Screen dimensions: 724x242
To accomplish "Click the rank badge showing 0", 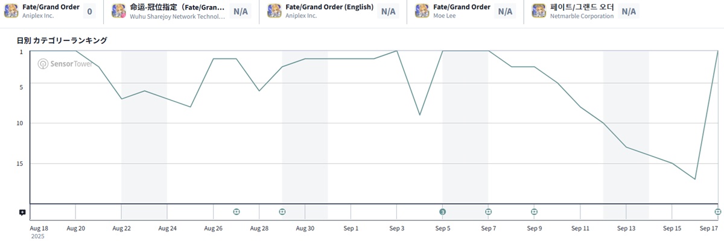I will (x=90, y=11).
